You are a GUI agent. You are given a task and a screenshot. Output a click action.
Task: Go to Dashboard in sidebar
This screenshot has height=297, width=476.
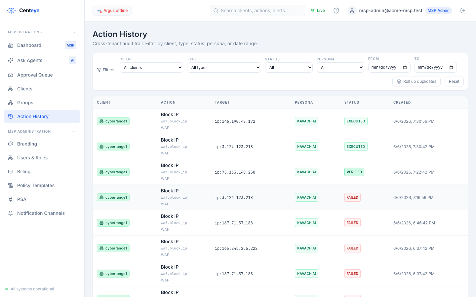click(x=42, y=45)
